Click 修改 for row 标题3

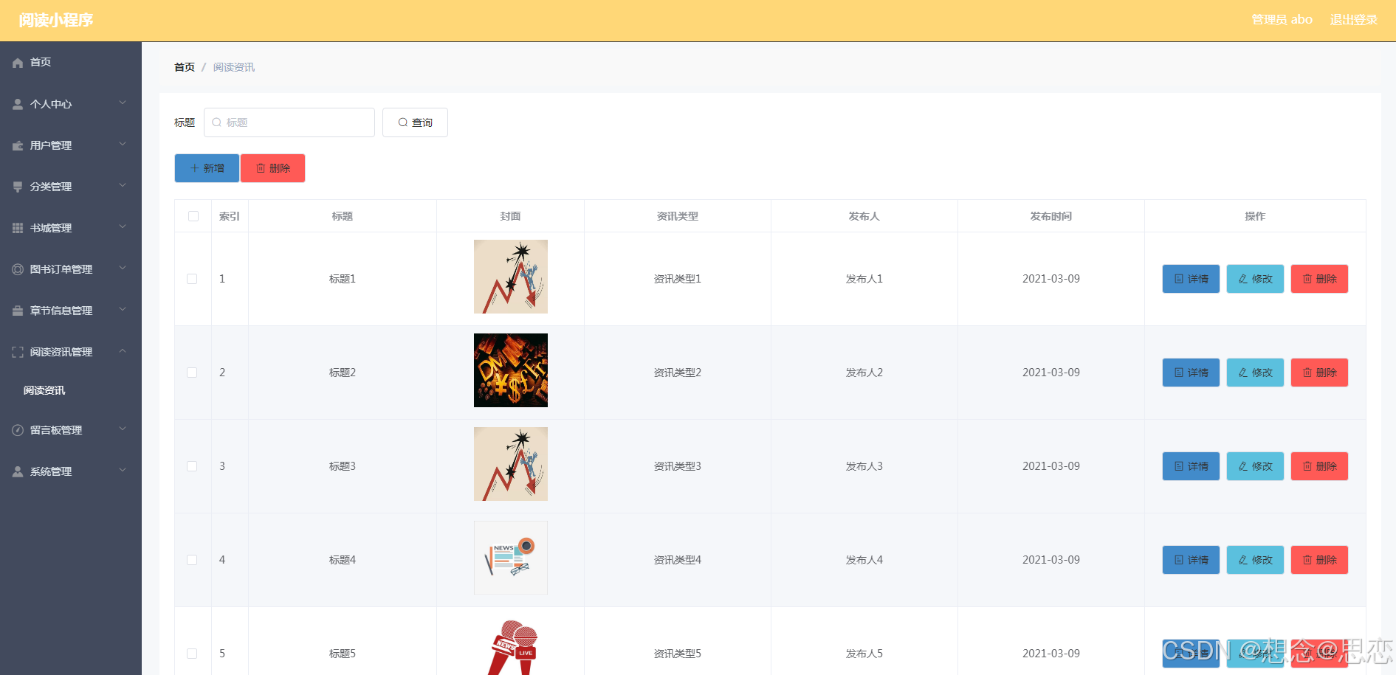(1255, 466)
